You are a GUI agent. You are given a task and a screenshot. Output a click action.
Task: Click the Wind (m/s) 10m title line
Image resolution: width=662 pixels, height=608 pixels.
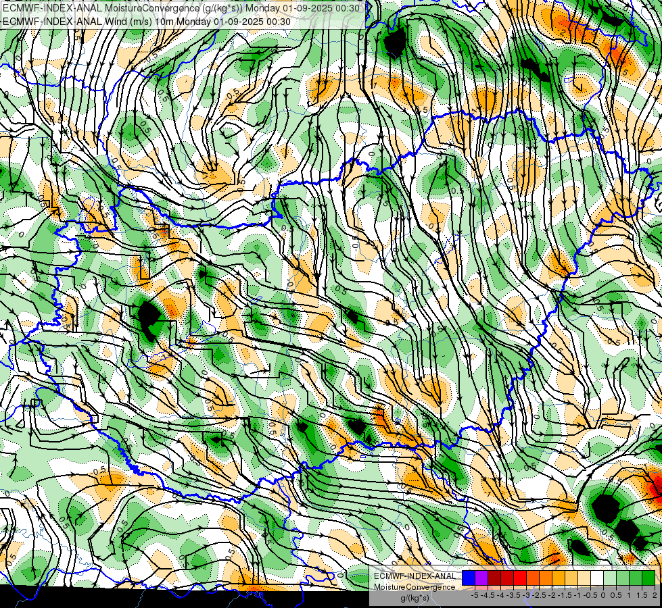pyautogui.click(x=147, y=21)
